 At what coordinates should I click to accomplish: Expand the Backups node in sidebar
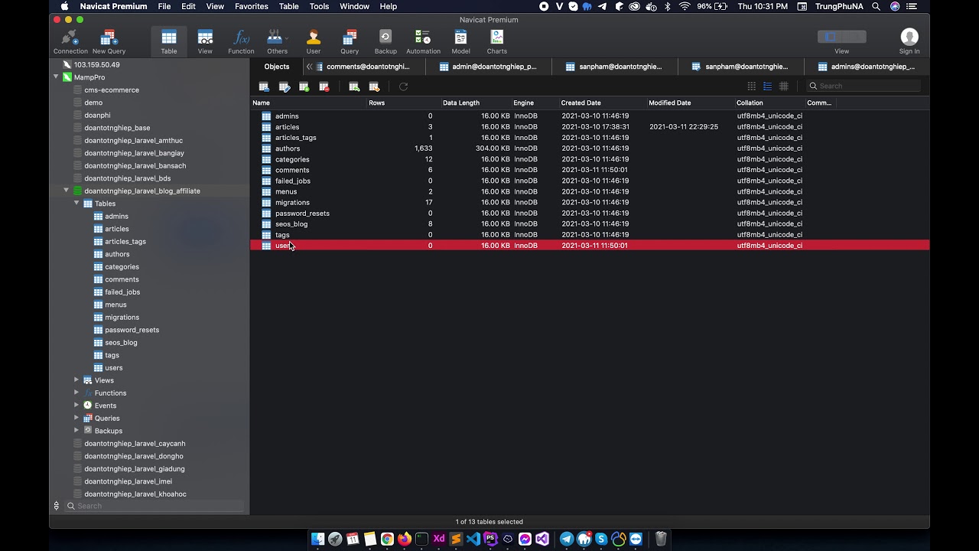point(76,431)
